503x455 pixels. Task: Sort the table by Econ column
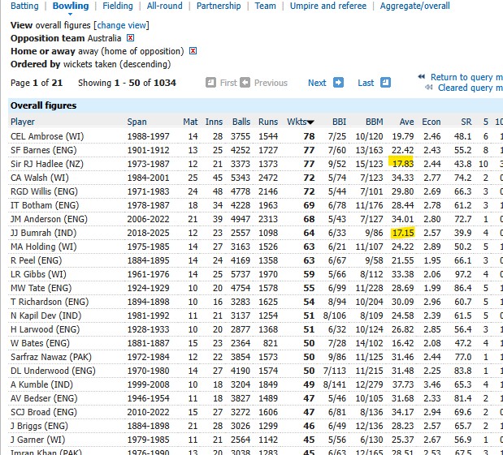coord(431,122)
